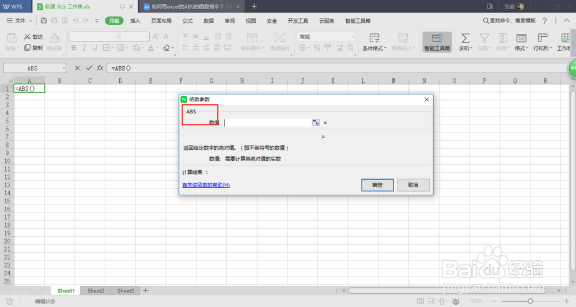
Task: Open the fill color bucket dropdown
Action: [x=142, y=48]
